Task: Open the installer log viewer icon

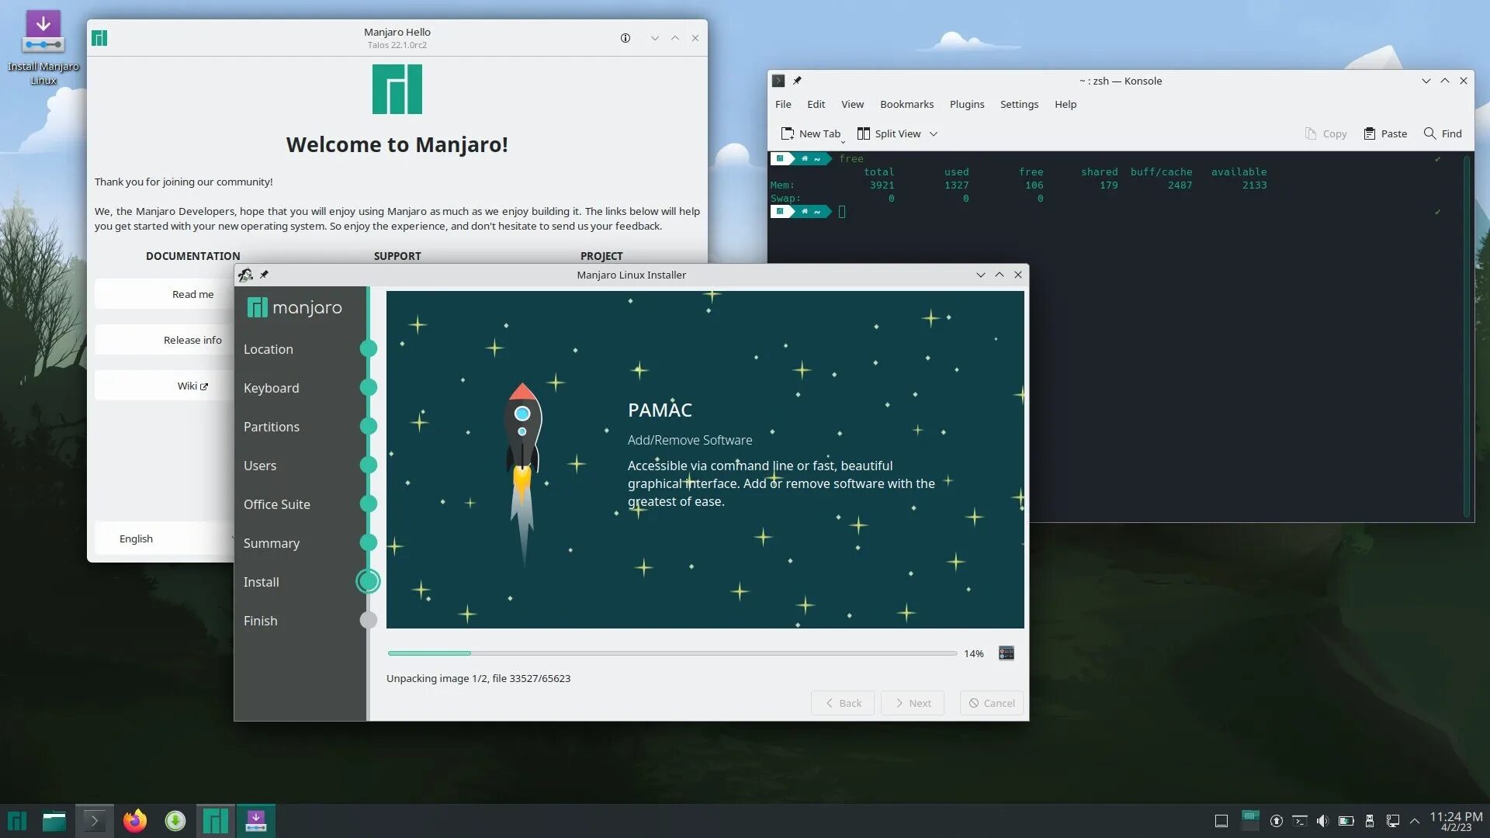Action: (1006, 653)
